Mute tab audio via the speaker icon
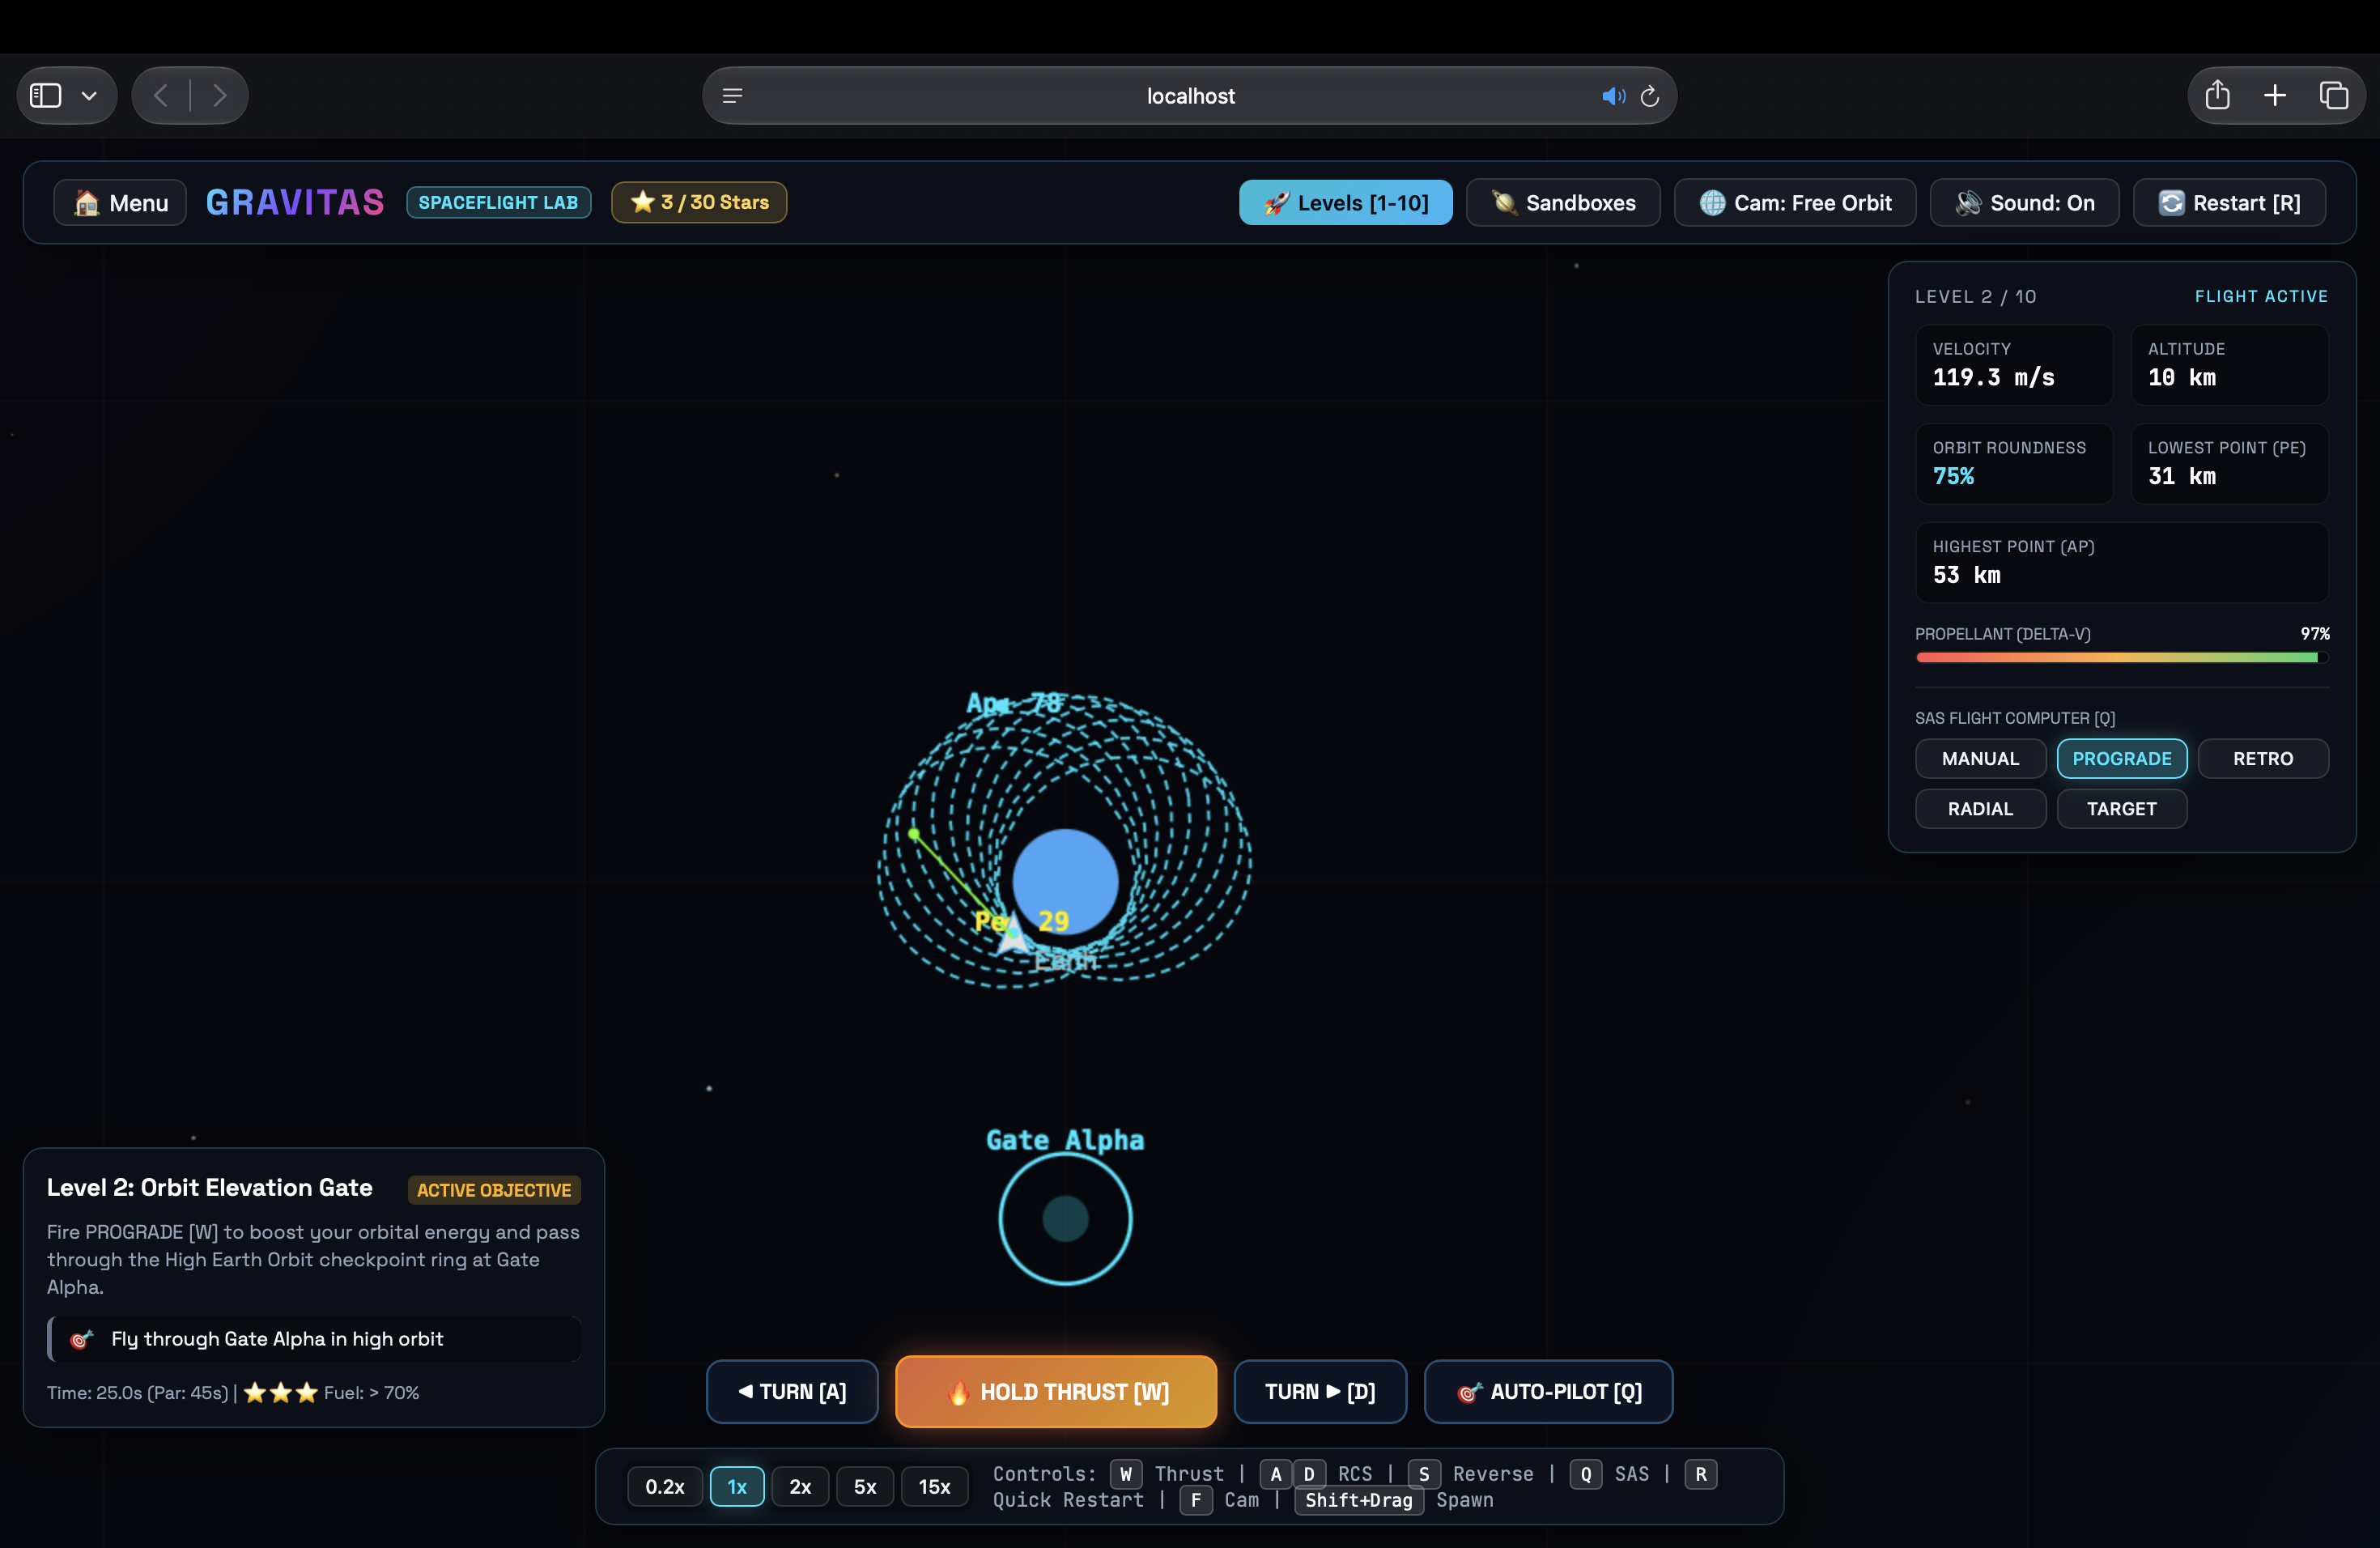The image size is (2380, 1548). 1612,96
